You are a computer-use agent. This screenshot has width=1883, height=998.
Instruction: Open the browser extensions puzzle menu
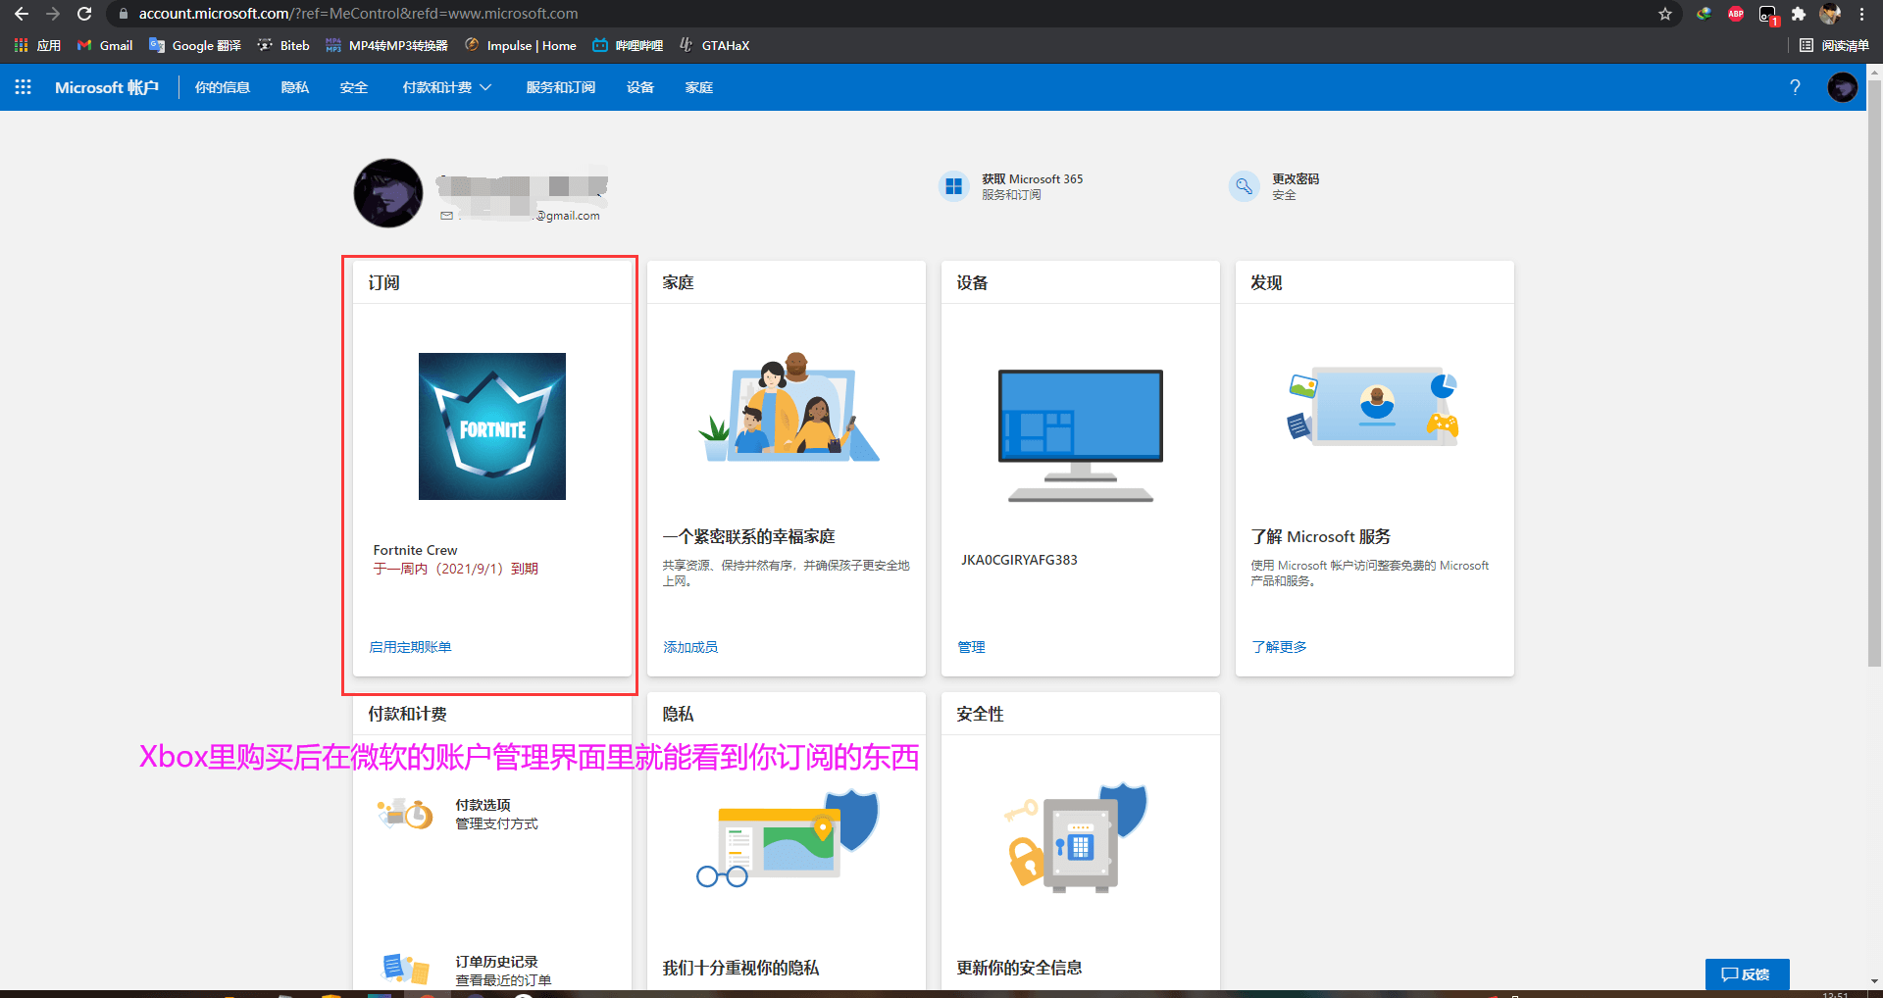point(1799,14)
